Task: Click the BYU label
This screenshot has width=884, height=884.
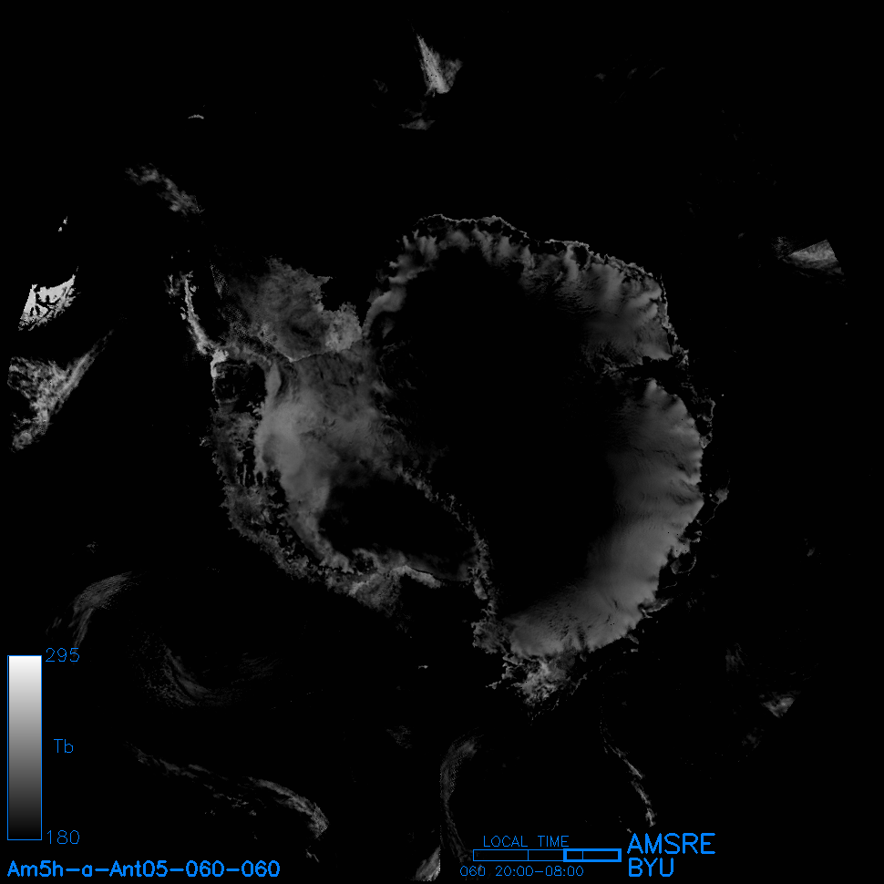Action: tap(651, 868)
